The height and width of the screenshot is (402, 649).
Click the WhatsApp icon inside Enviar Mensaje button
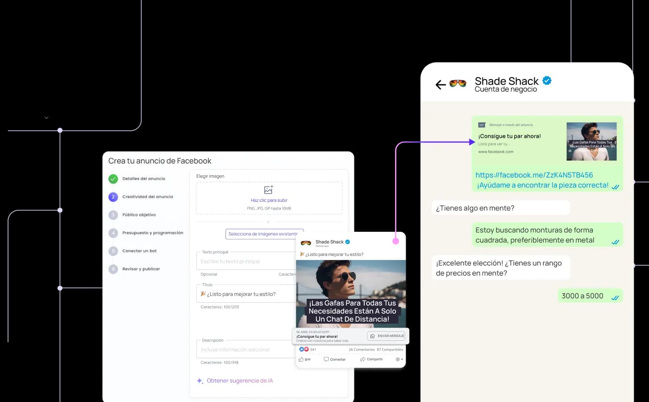372,335
